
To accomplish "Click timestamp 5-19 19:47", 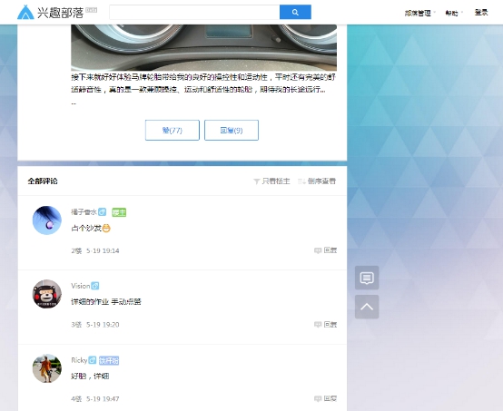I will pyautogui.click(x=103, y=399).
